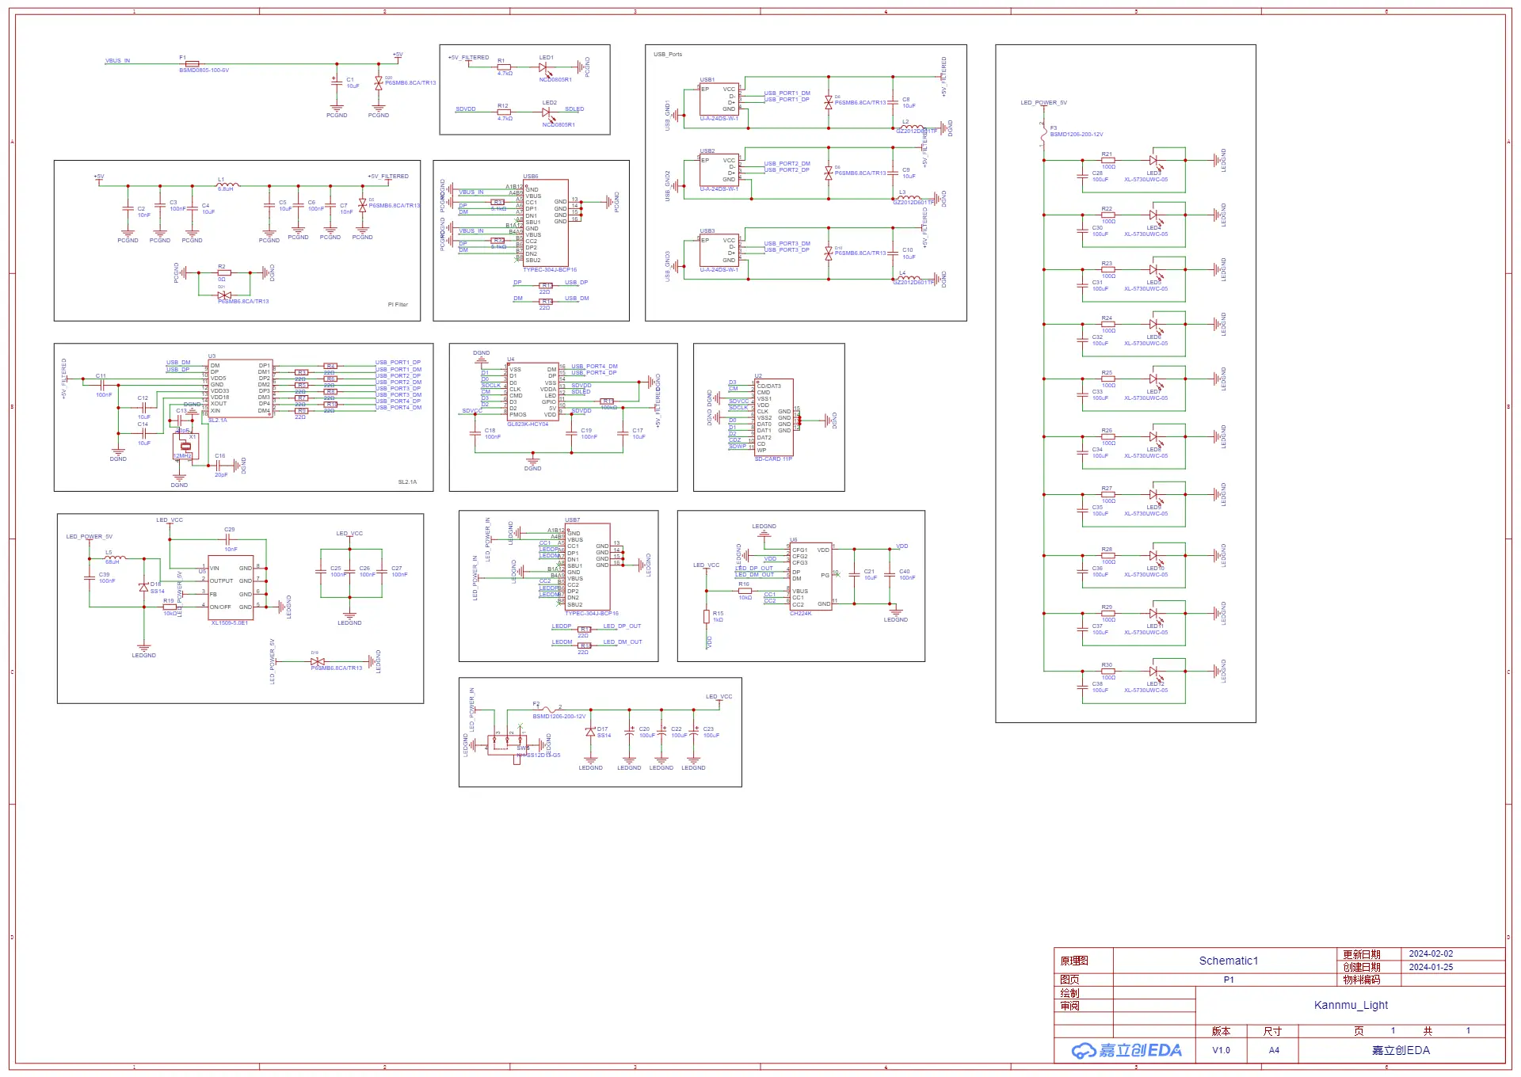1521x1077 pixels.
Task: Click the GL823K-HCY04 part name text
Action: [528, 424]
